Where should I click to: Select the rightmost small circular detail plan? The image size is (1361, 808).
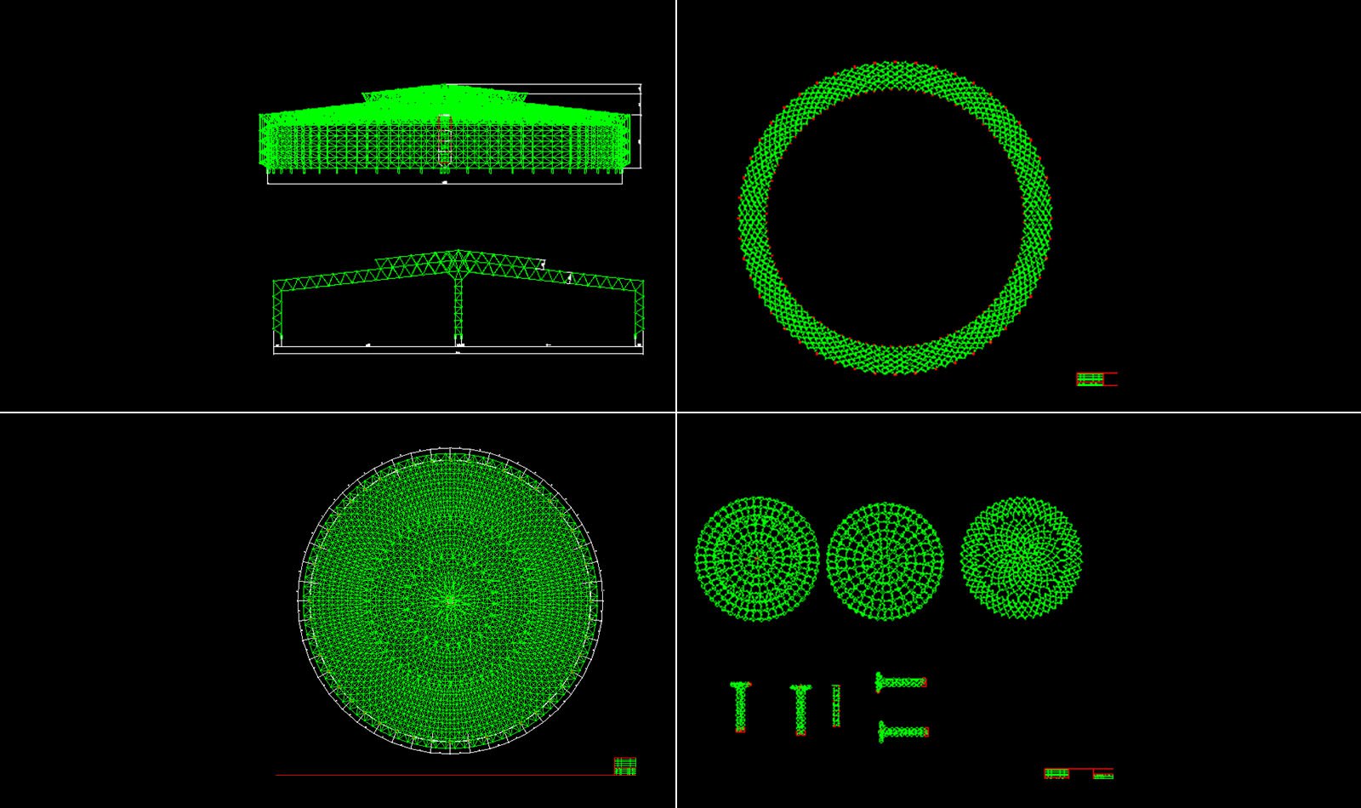click(1021, 557)
